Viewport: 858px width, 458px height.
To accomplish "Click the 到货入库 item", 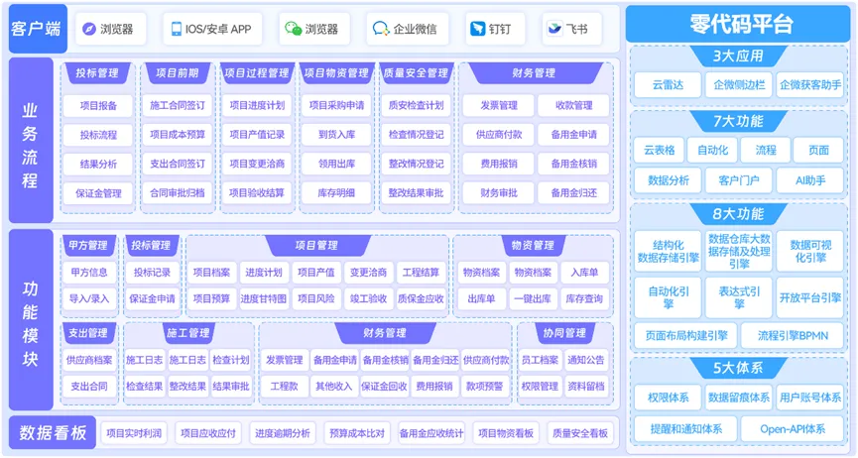I will [x=336, y=135].
